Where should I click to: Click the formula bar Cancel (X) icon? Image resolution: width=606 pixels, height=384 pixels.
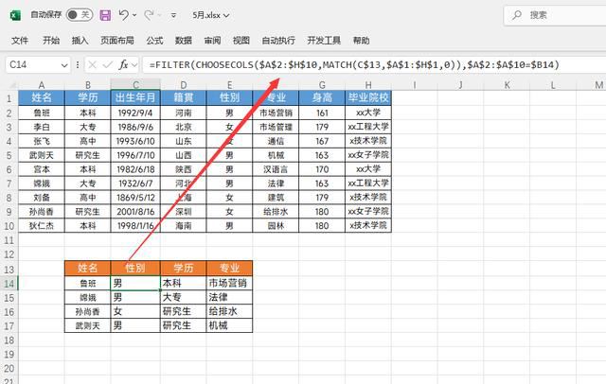(92, 65)
